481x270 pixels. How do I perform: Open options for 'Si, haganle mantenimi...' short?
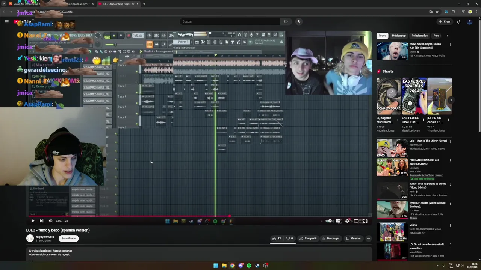[x=398, y=120]
